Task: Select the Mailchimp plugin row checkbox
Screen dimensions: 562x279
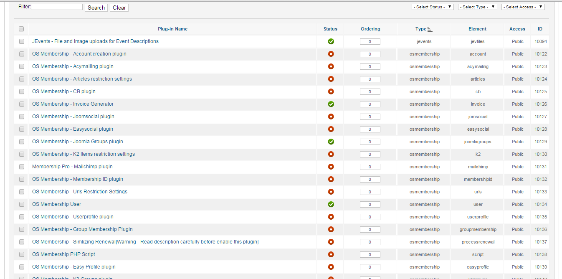Action: tap(22, 167)
